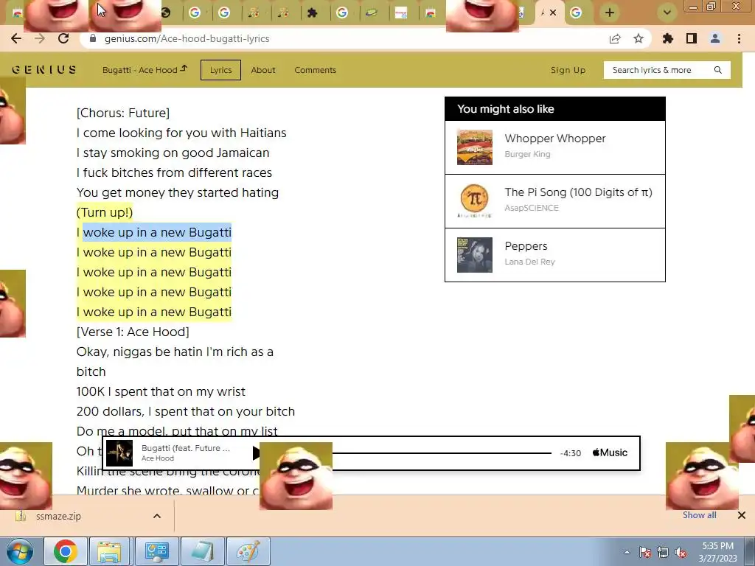Select the Lyrics tab
Image resolution: width=755 pixels, height=566 pixels.
[x=220, y=70]
